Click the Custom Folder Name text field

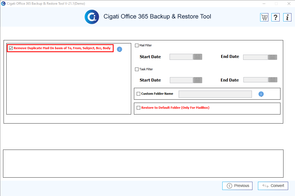pos(215,94)
